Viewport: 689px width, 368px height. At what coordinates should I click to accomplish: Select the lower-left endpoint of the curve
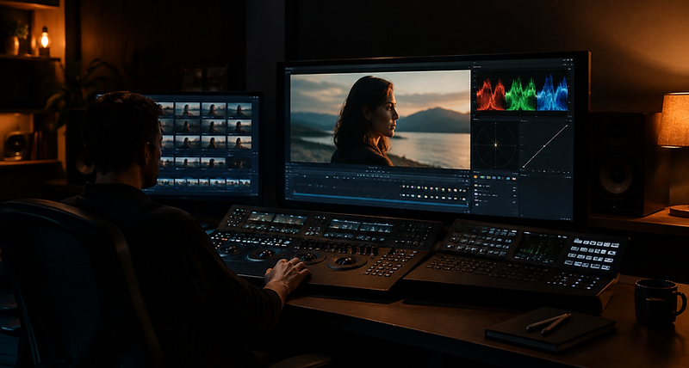[524, 167]
